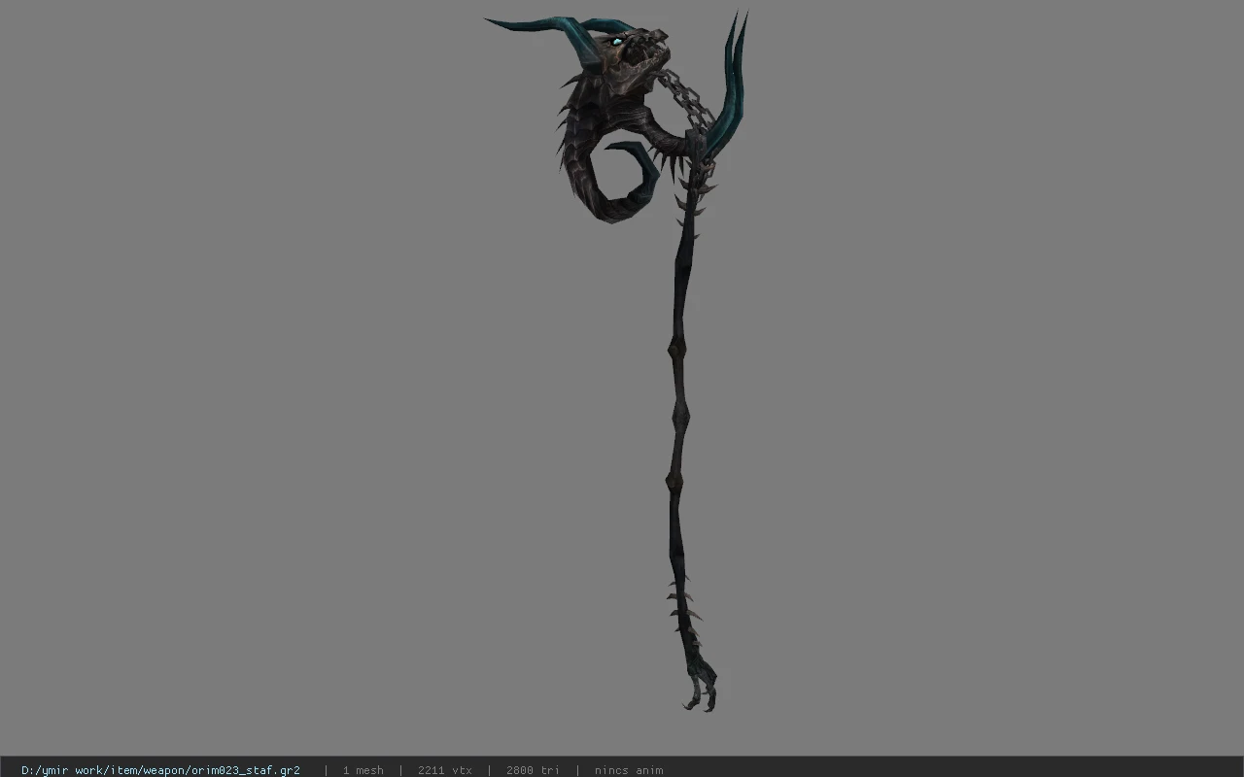Click the "nincs anim" status entry

tap(629, 770)
